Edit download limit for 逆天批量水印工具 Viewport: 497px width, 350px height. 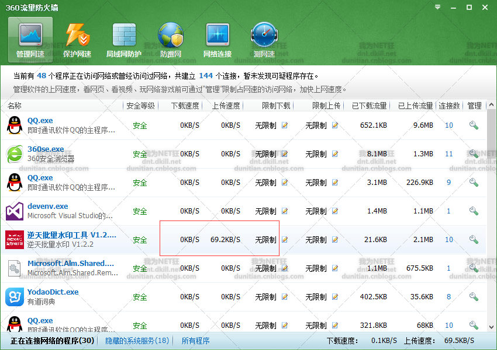coord(285,240)
